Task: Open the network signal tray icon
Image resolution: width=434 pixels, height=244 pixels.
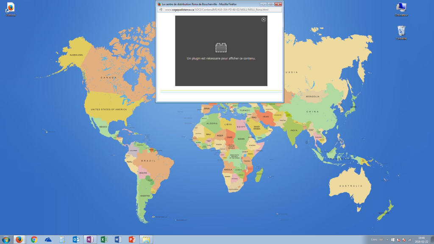Action: 409,240
